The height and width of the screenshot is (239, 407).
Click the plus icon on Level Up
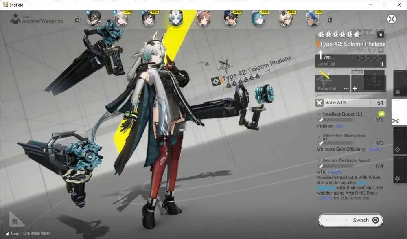[x=382, y=64]
